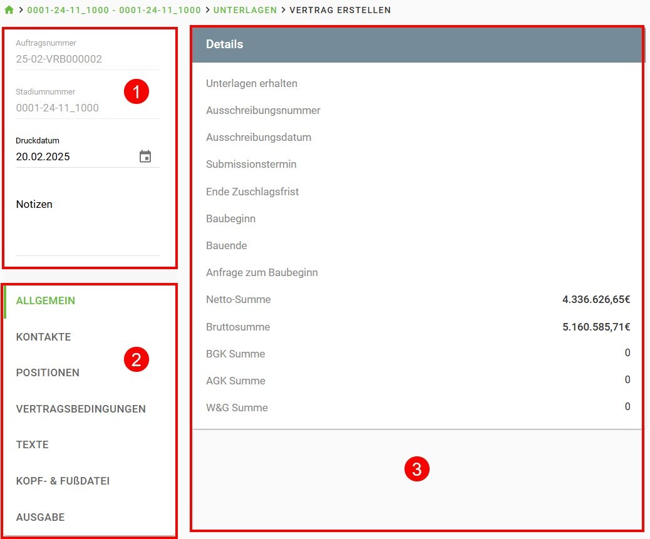Click the Details panel header

pyautogui.click(x=417, y=44)
